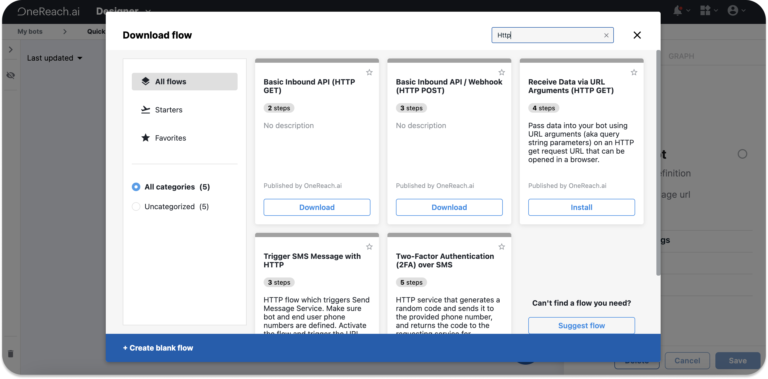Expand the left sidebar chevron
Image resolution: width=768 pixels, height=379 pixels.
pyautogui.click(x=11, y=49)
